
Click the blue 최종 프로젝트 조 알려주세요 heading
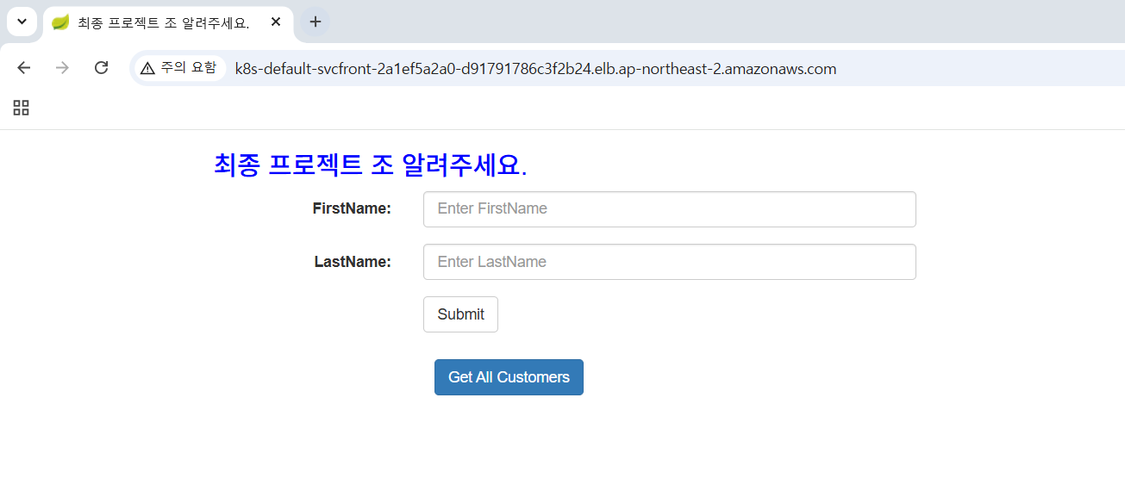tap(371, 165)
